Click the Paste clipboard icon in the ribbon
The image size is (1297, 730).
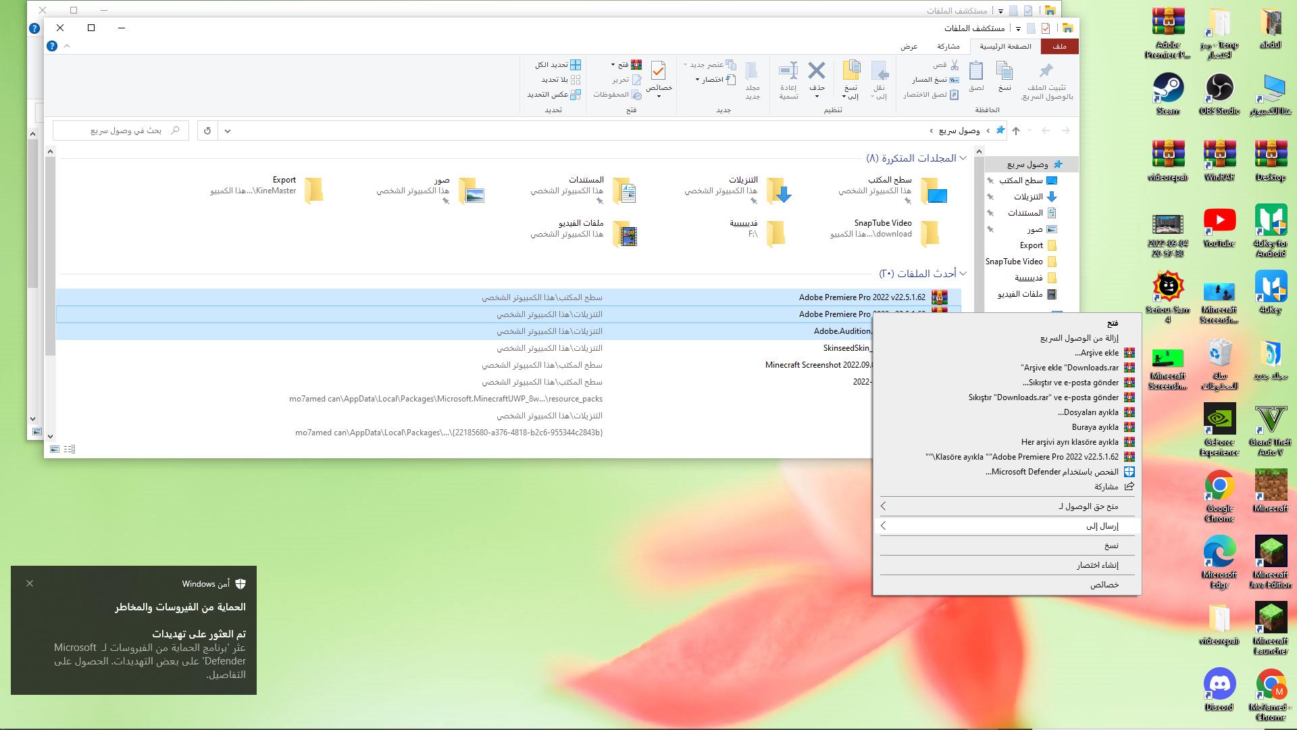point(976,72)
